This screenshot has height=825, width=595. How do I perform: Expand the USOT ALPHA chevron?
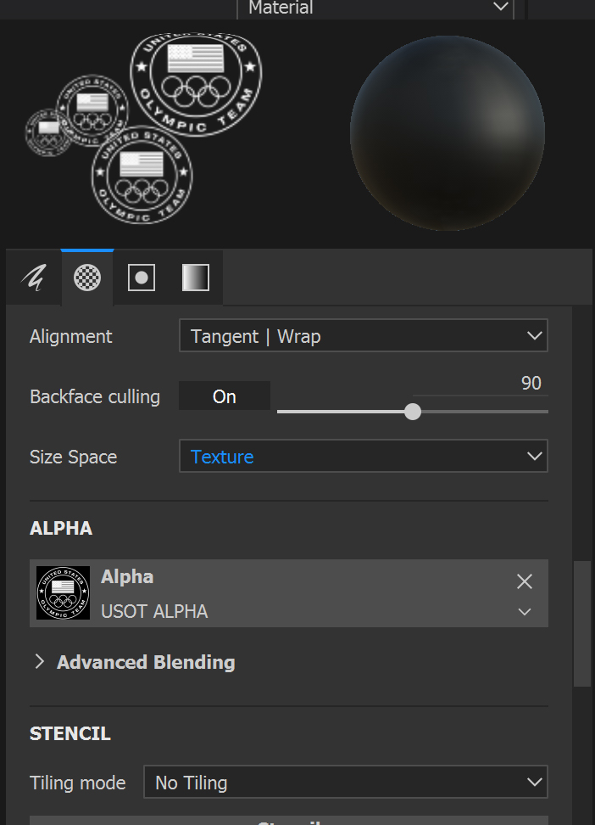[x=525, y=612]
